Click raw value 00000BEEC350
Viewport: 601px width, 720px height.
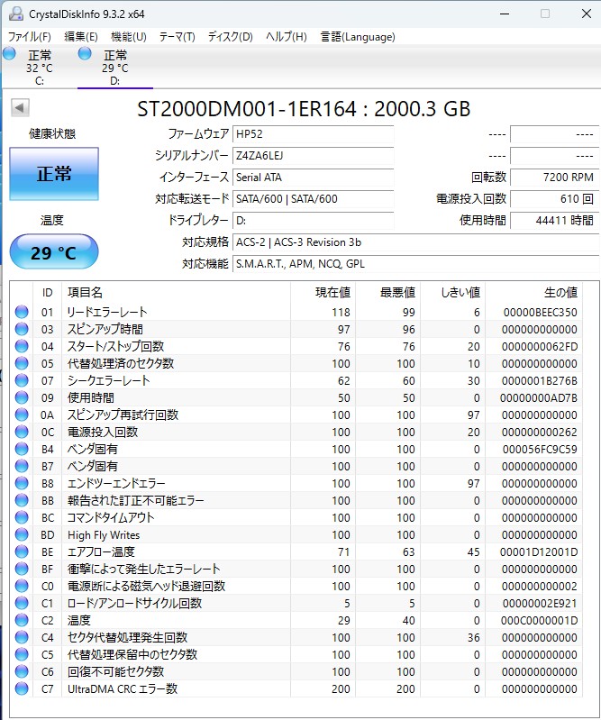click(541, 313)
